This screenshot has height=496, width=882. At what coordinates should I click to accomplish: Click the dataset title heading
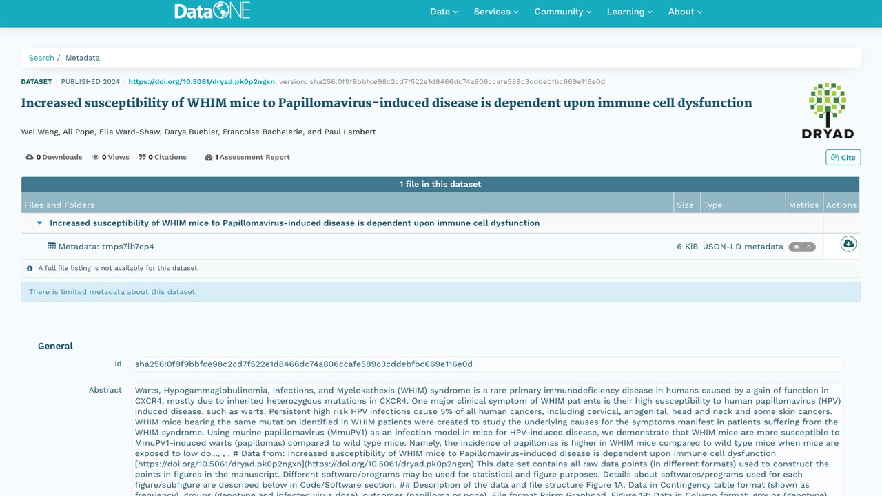(387, 103)
